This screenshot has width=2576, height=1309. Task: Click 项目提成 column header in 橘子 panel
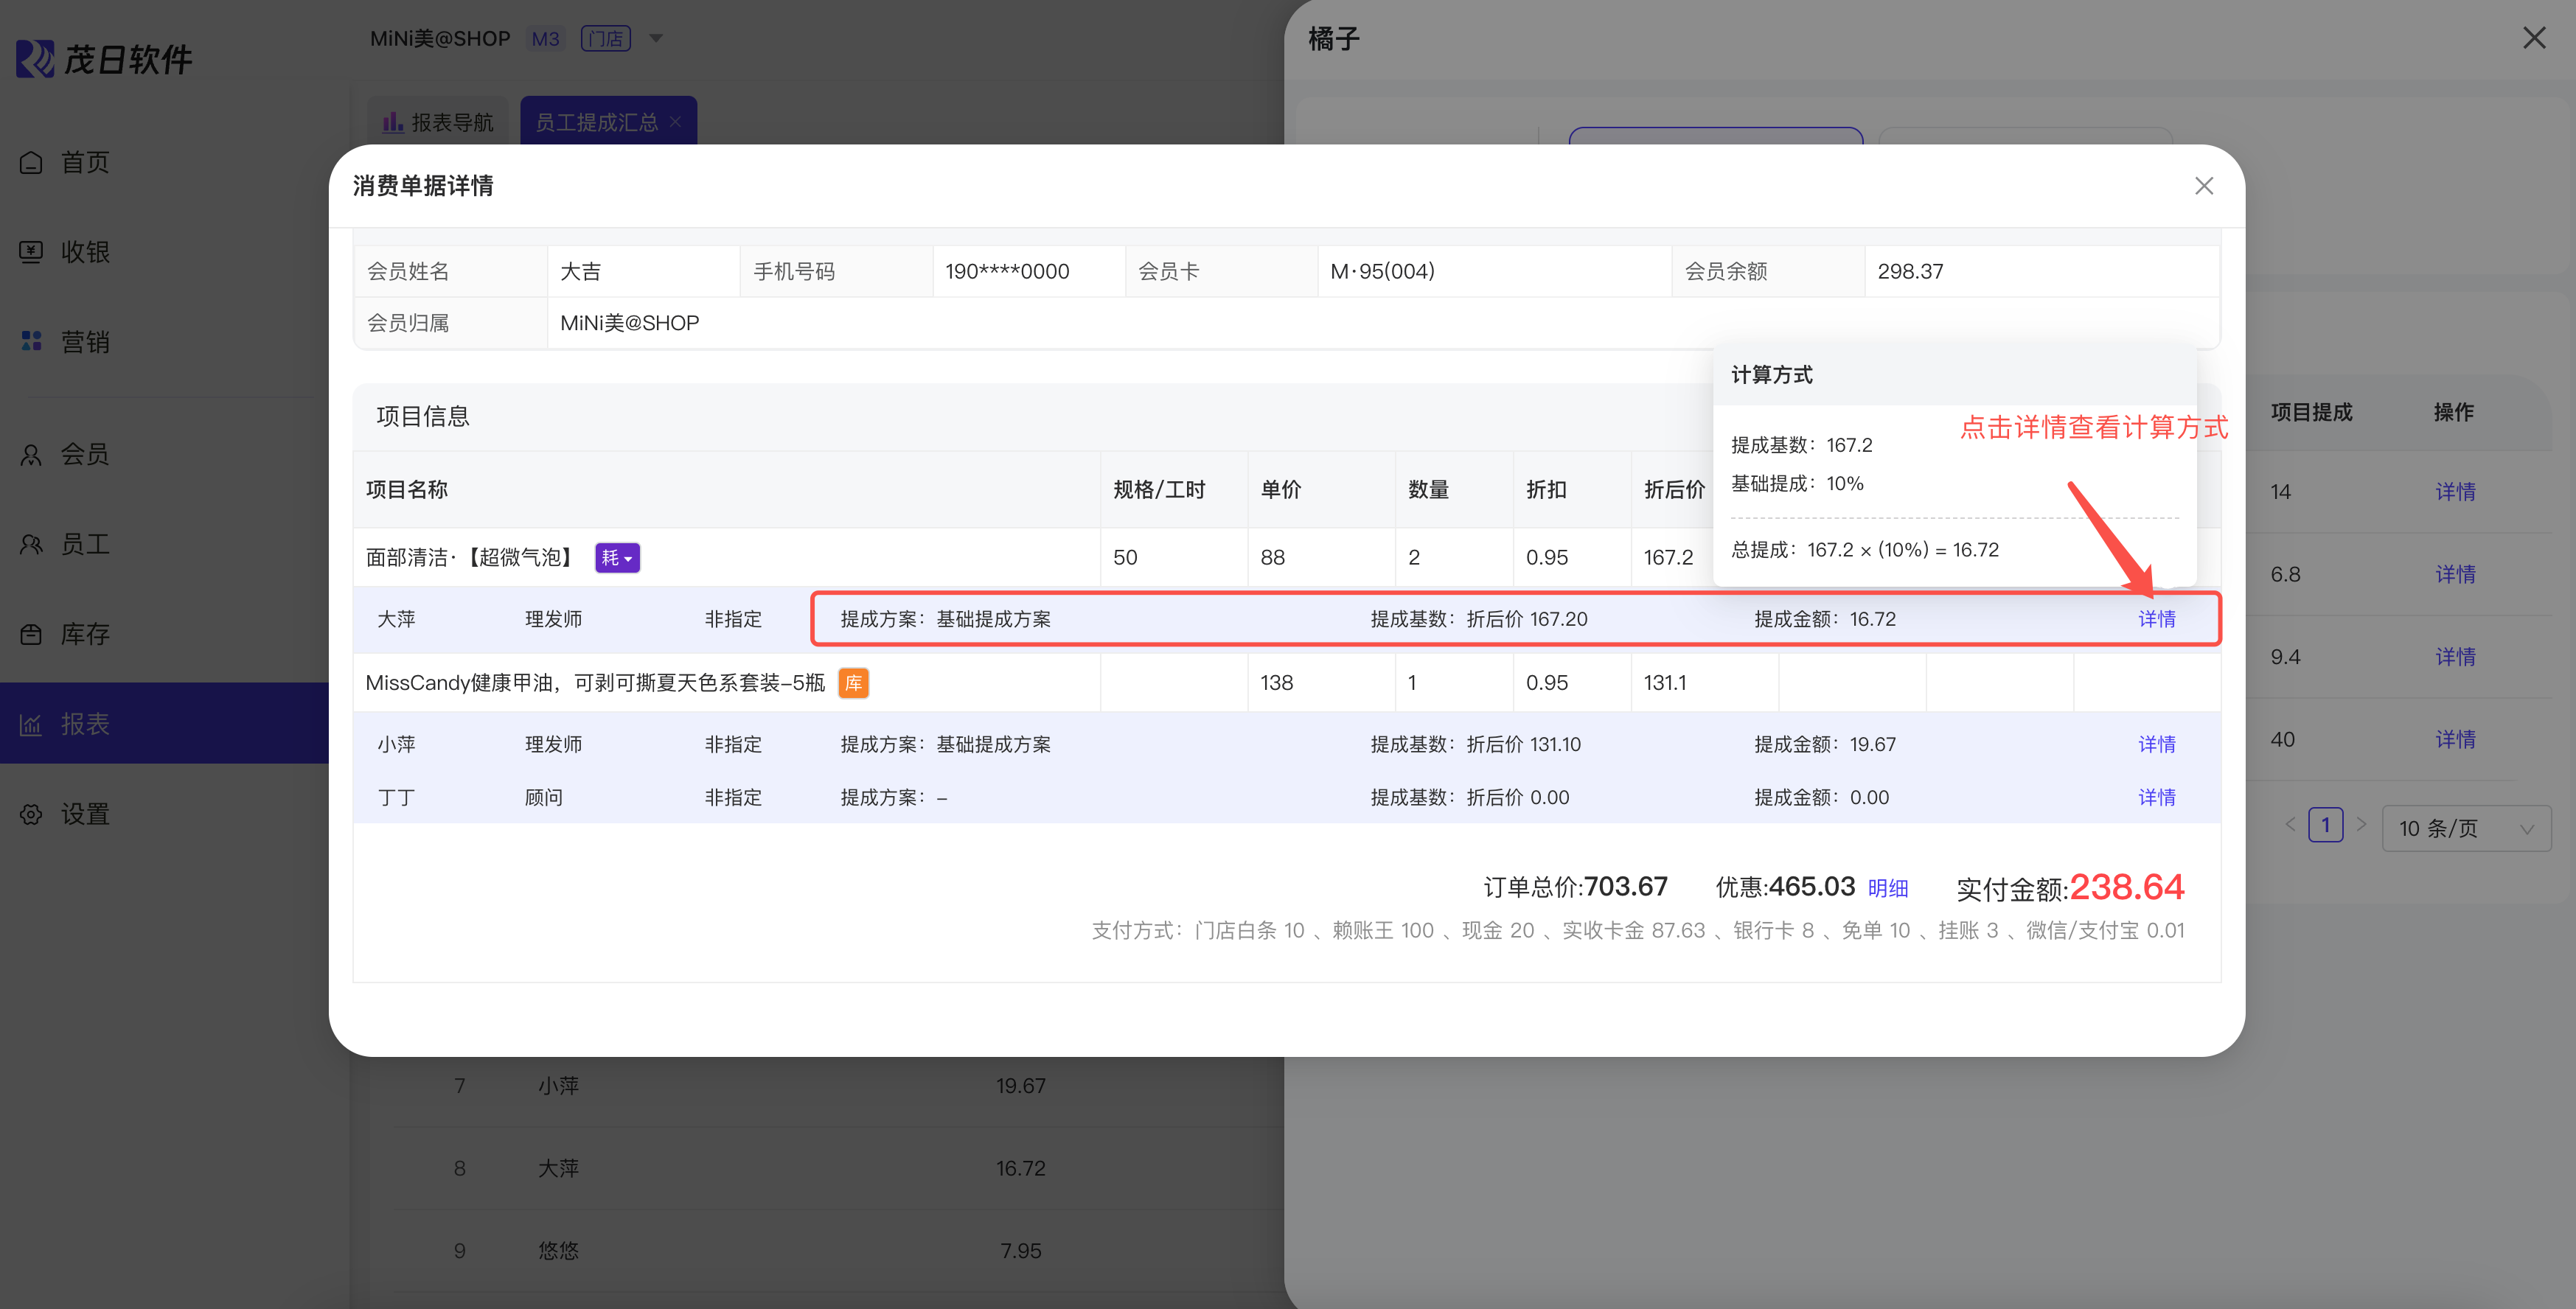tap(2311, 413)
